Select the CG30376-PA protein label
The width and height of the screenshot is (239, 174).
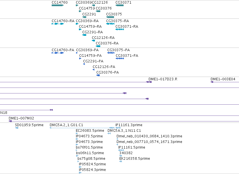point(108,72)
